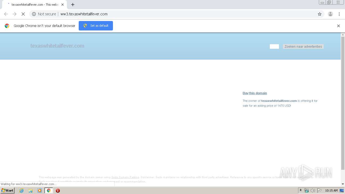This screenshot has width=345, height=194.
Task: Click the texaswhitetailfever.com page header title
Action: 57,46
